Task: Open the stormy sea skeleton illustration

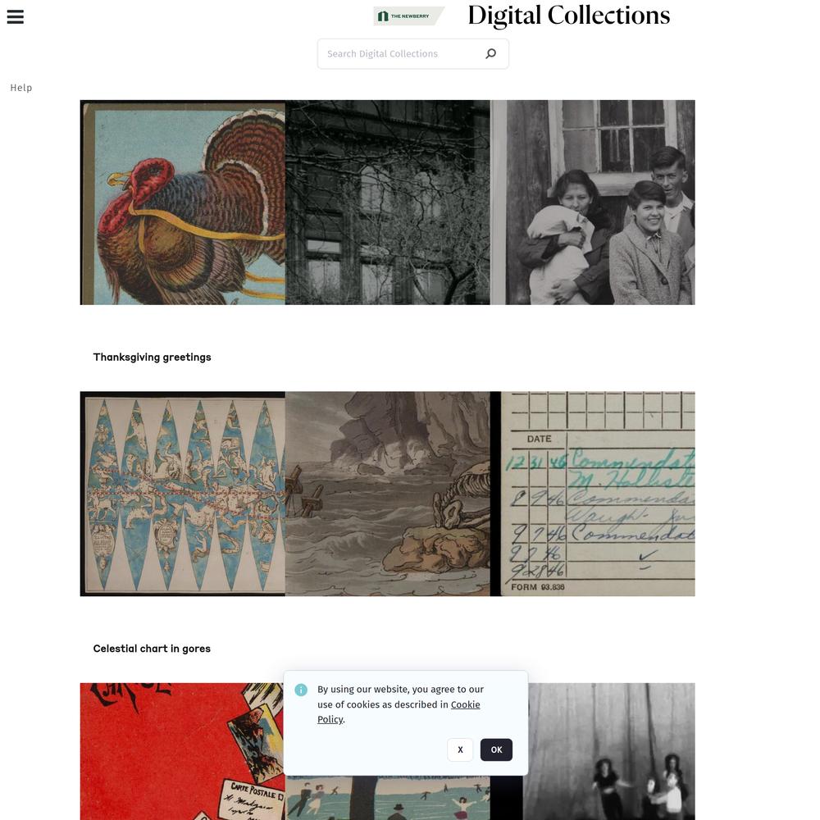Action: pyautogui.click(x=388, y=494)
